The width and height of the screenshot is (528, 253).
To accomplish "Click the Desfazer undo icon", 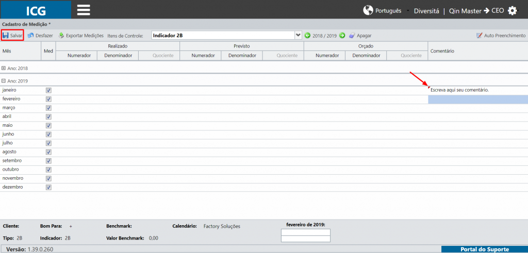I will click(30, 36).
